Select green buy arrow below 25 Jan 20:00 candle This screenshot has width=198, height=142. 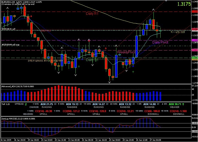pyautogui.click(x=133, y=72)
